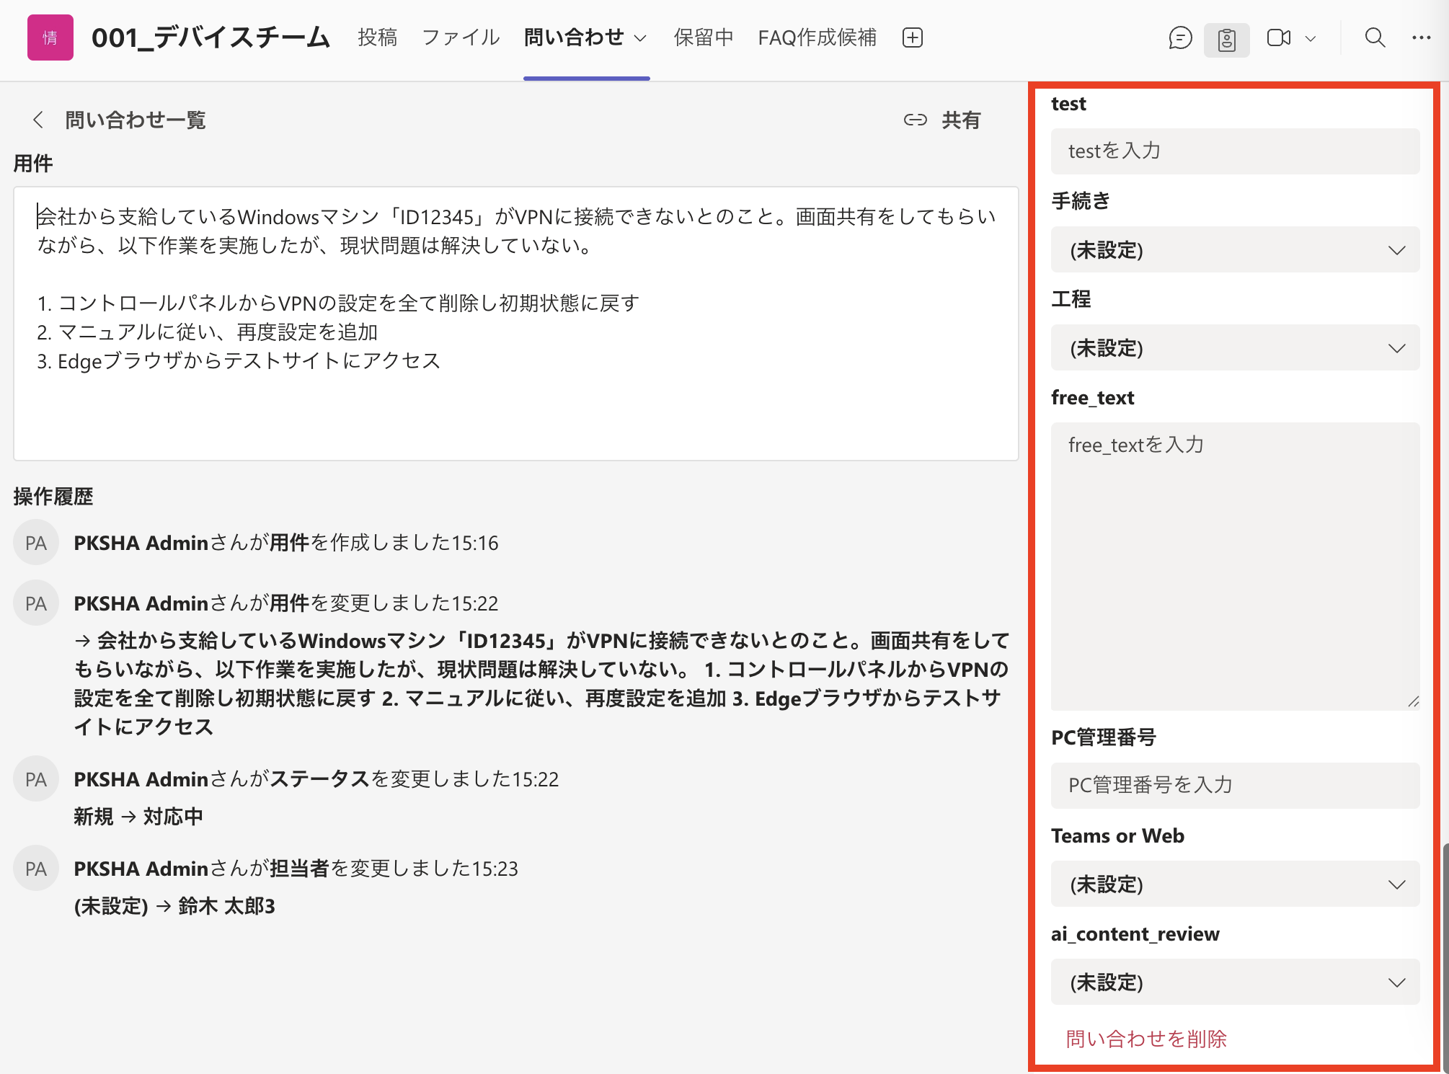Switch to the 保留中 tab

click(704, 37)
